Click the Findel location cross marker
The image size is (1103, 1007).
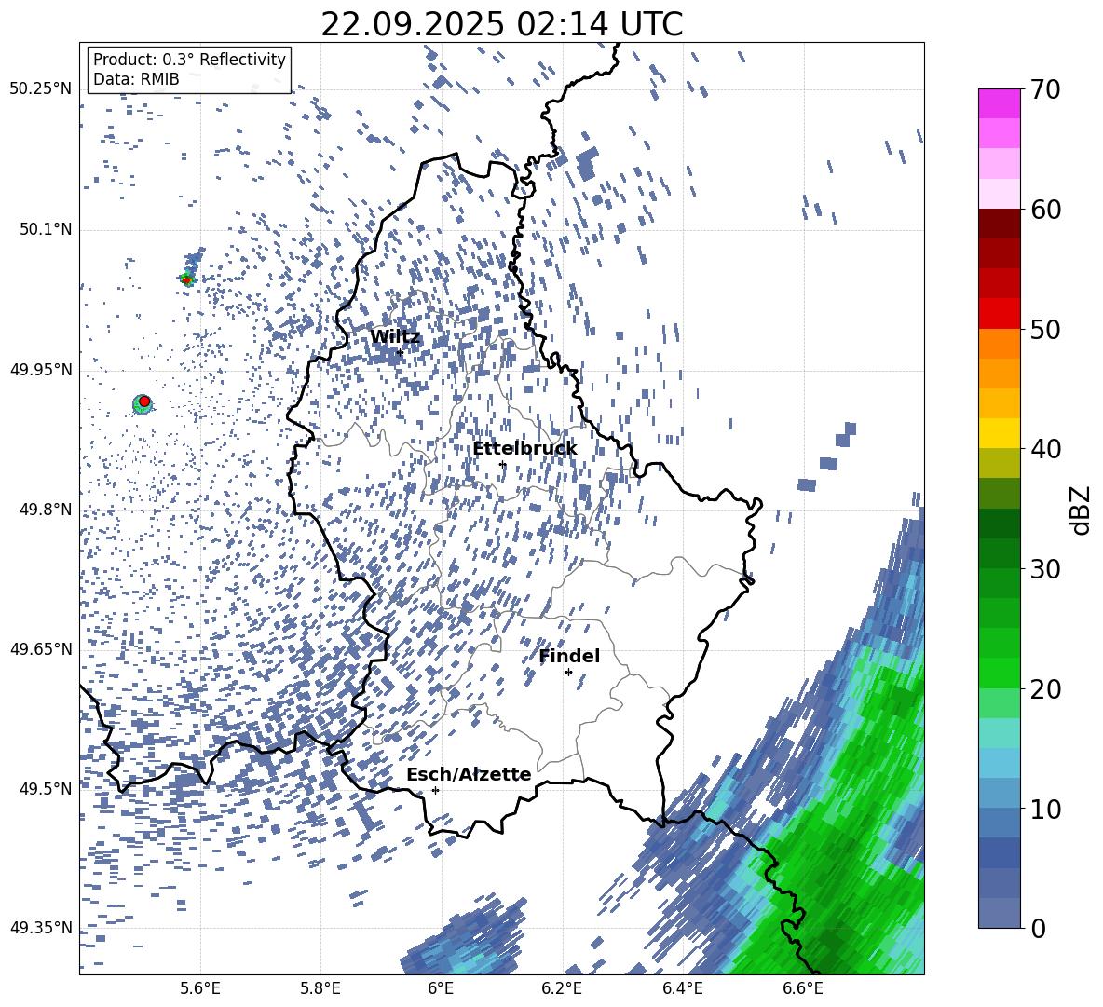point(568,673)
